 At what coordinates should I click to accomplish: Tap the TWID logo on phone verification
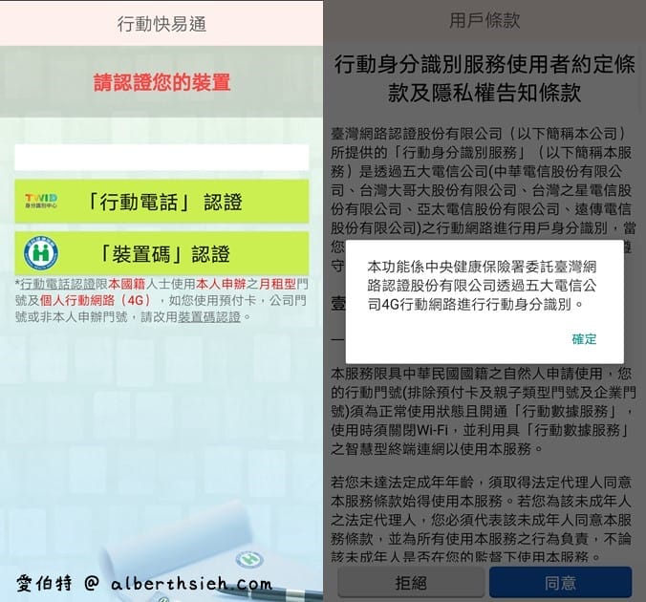41,201
